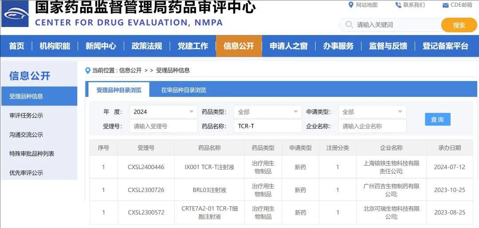Click the contact us phone icon
The width and height of the screenshot is (479, 228).
[398, 5]
